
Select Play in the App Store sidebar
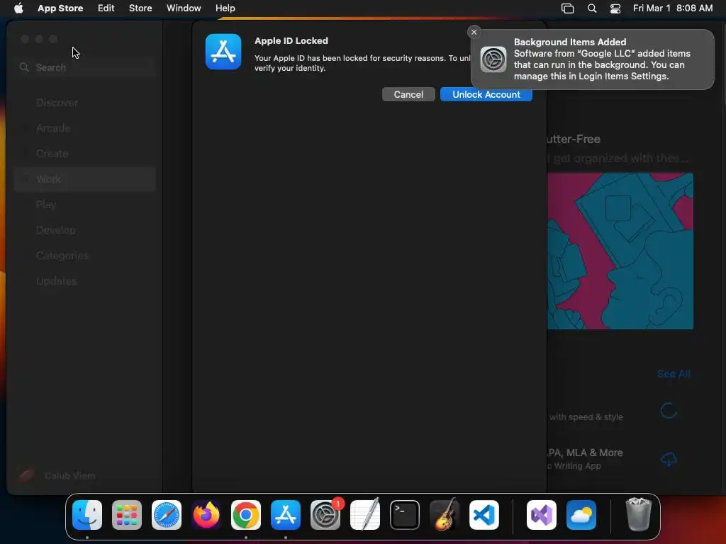pos(86,205)
